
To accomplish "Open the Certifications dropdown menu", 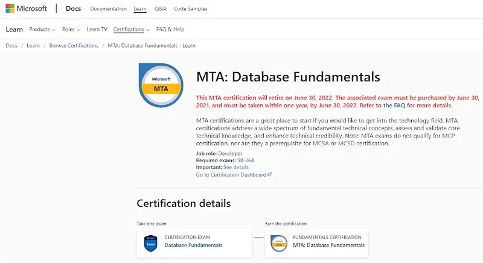I will (132, 29).
